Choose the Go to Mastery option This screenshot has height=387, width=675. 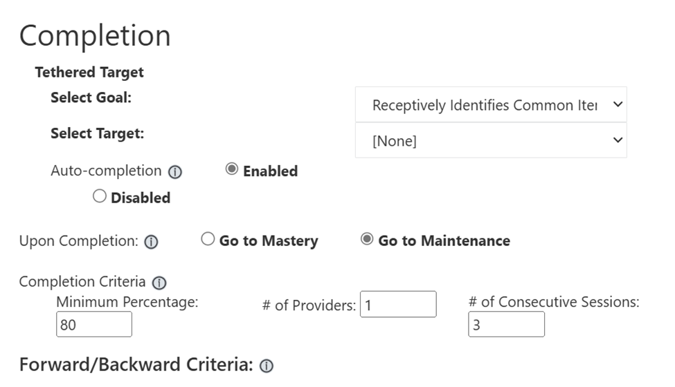click(x=208, y=239)
